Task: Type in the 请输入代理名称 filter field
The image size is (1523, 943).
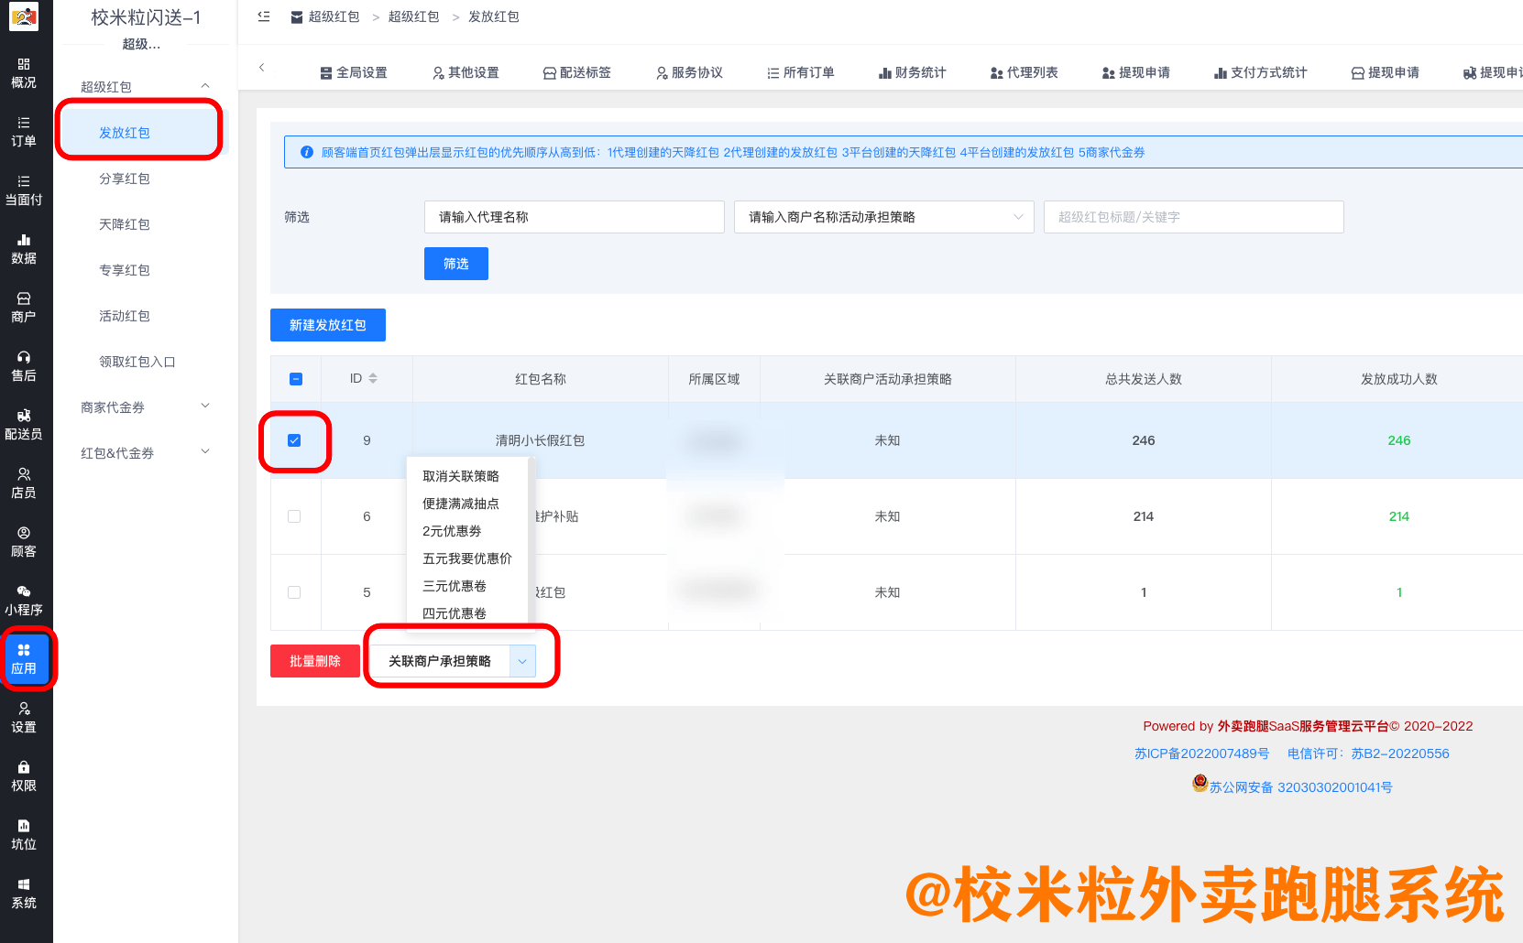Action: point(574,217)
